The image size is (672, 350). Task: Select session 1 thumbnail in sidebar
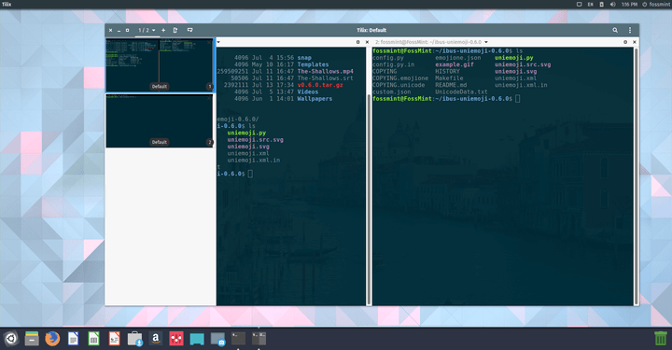click(x=160, y=65)
